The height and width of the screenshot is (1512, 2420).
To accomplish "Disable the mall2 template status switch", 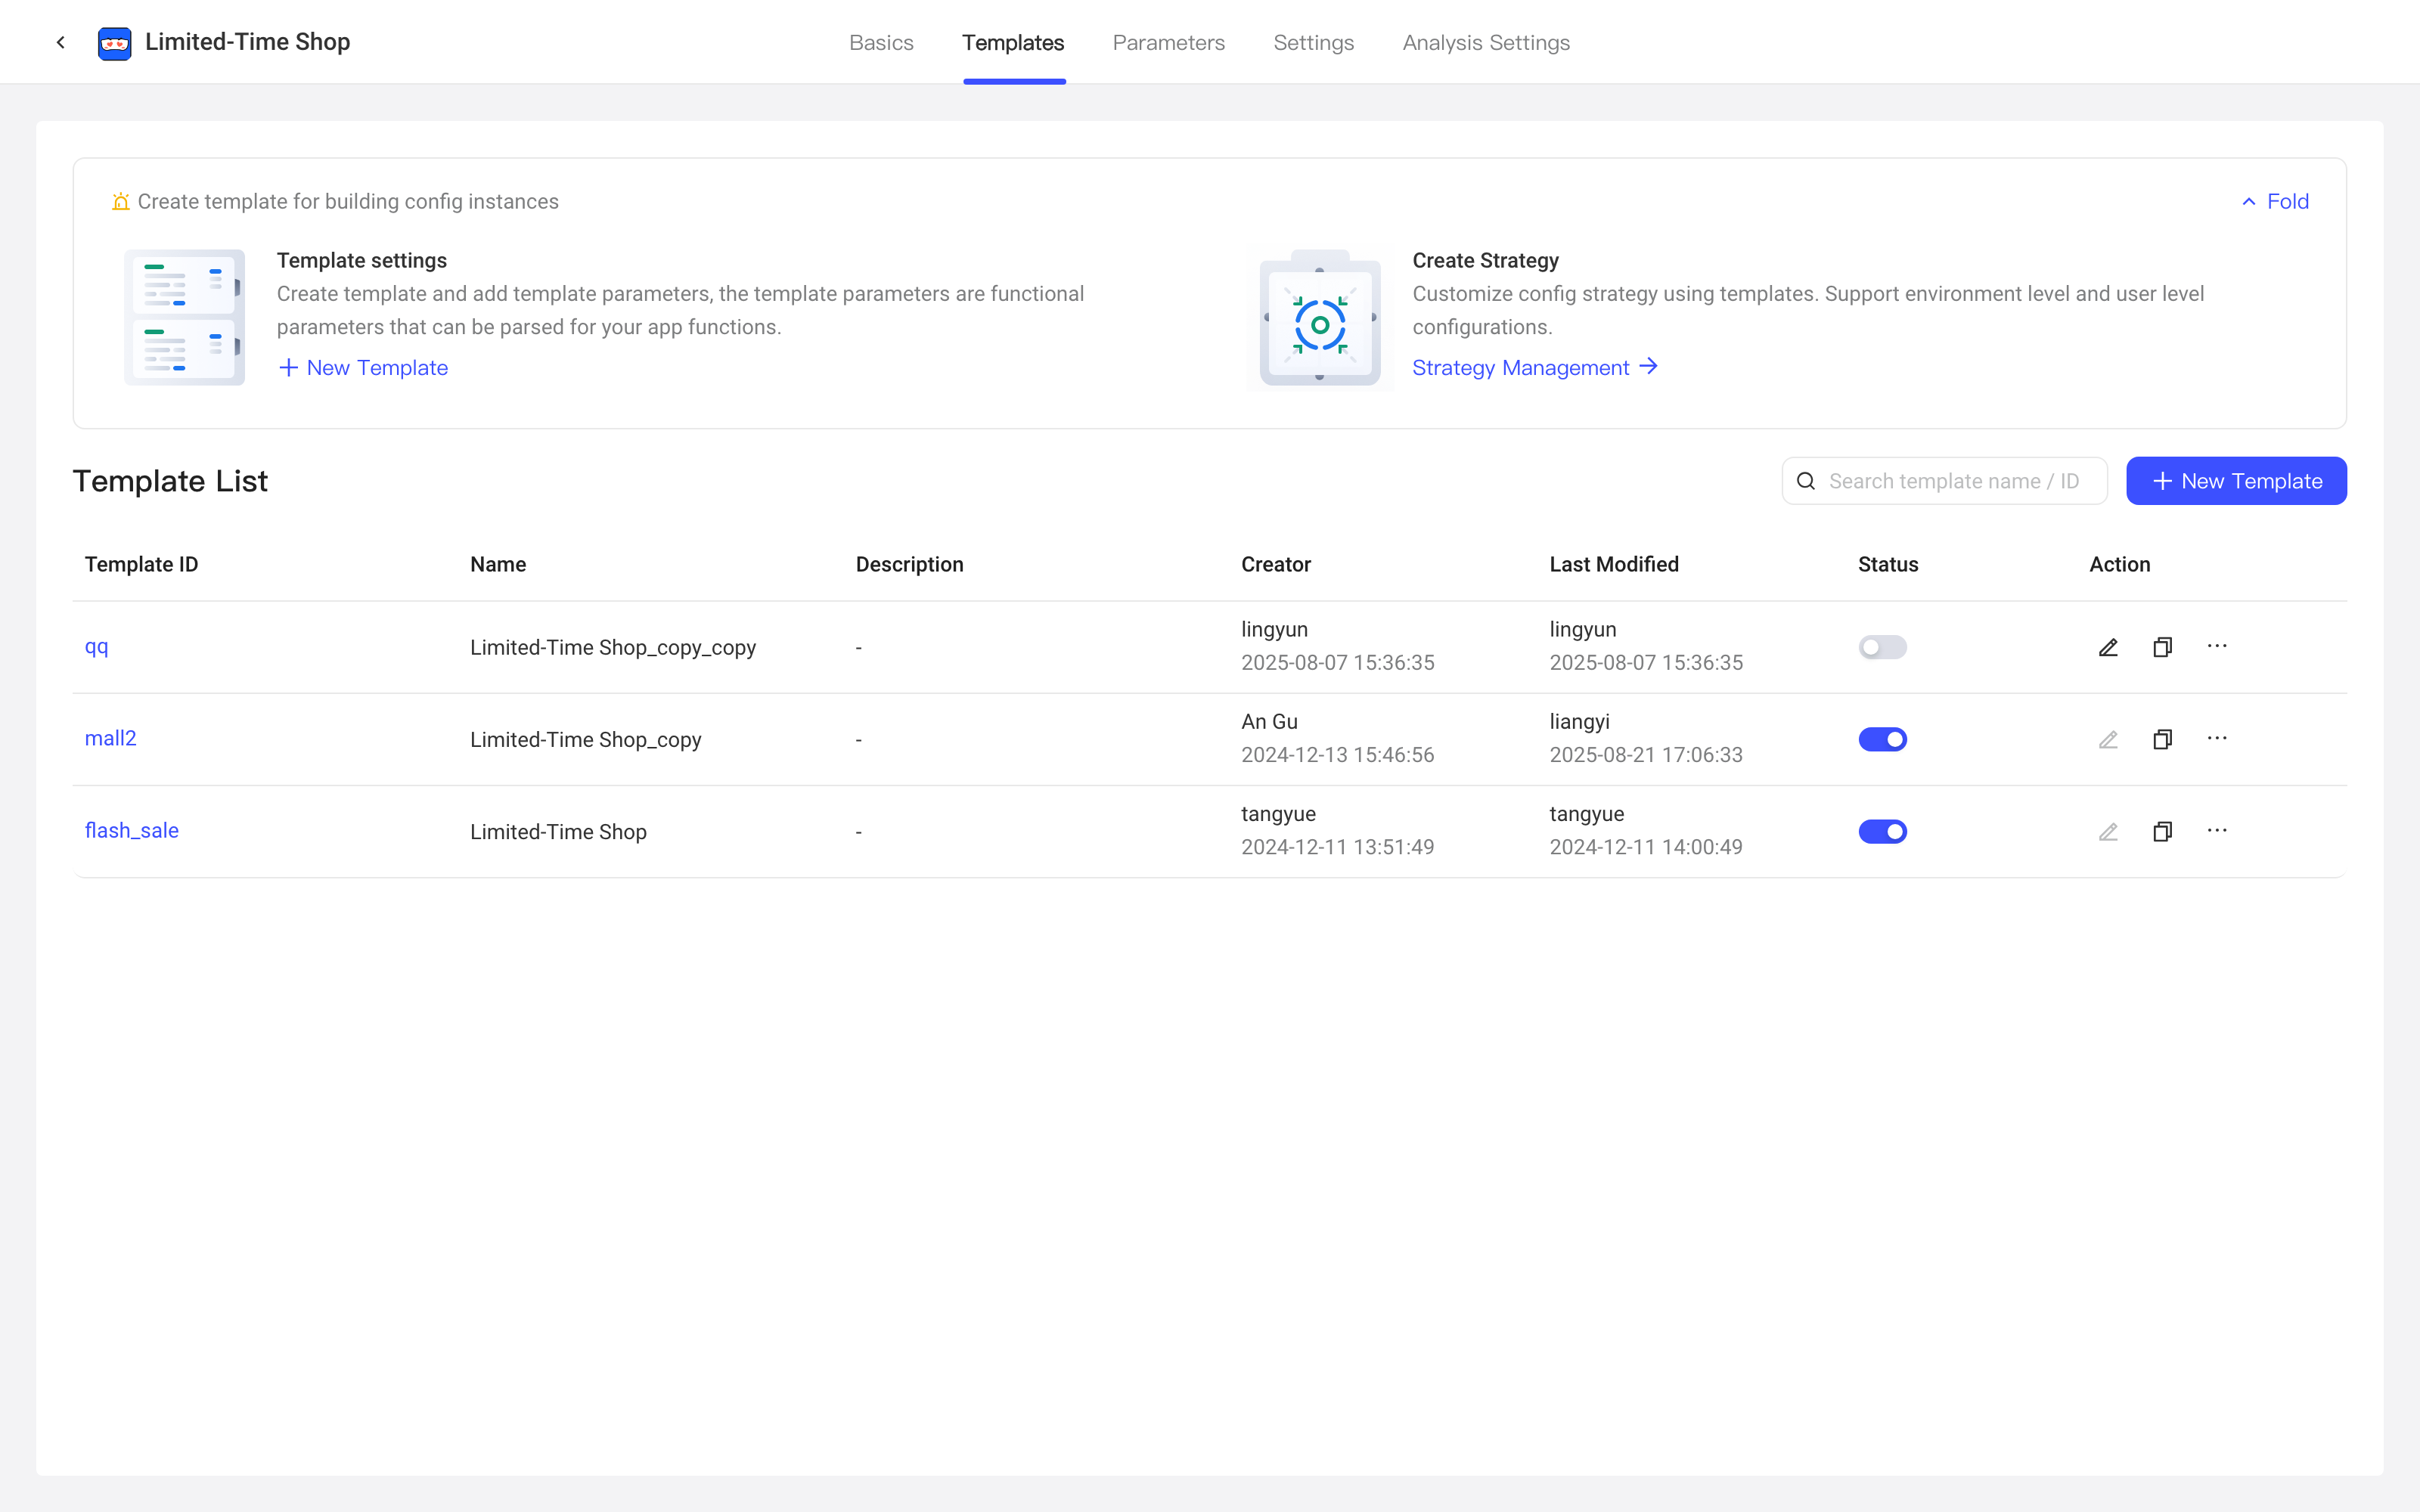I will pyautogui.click(x=1882, y=739).
